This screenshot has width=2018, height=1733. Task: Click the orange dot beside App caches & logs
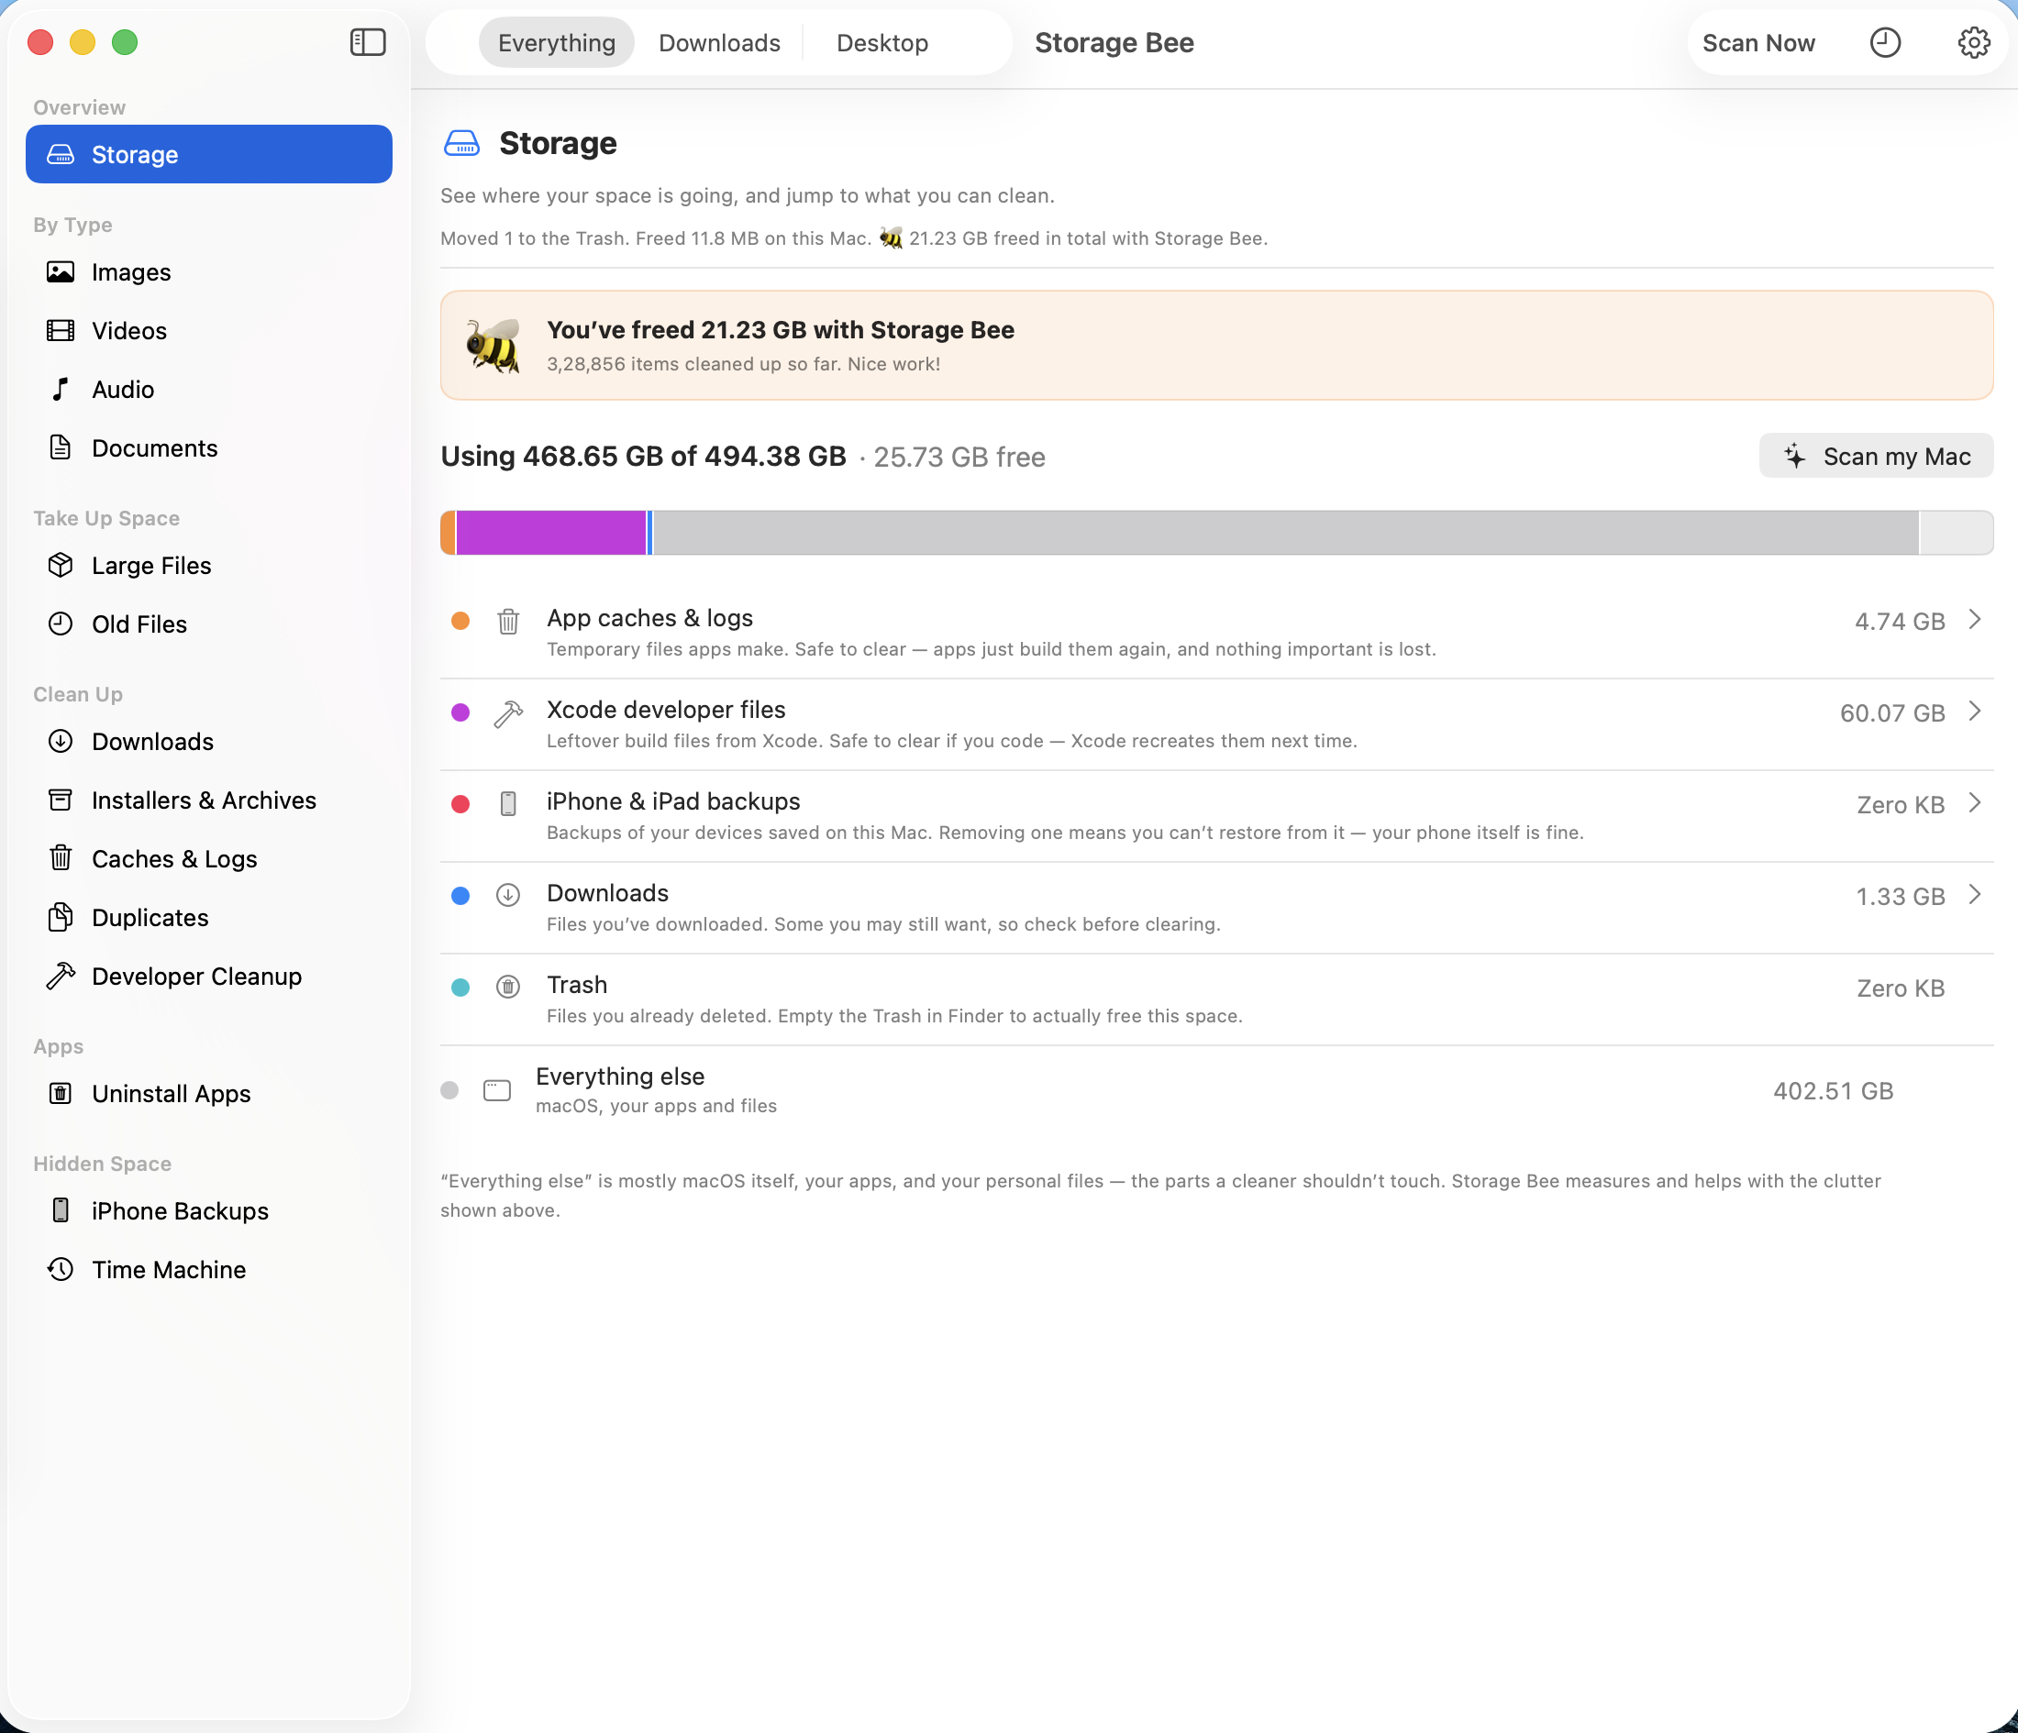pos(460,621)
